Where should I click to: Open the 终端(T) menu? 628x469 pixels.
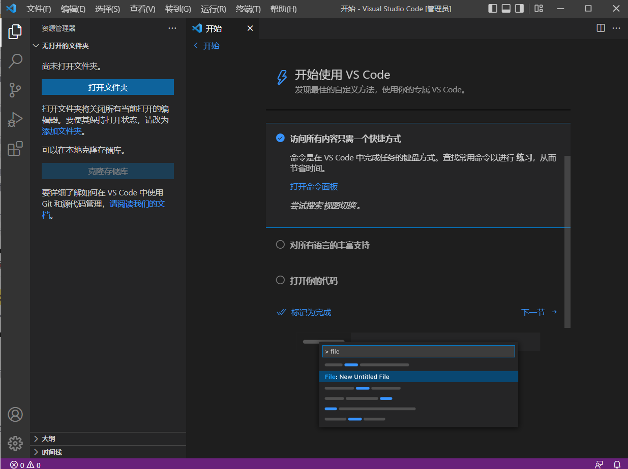(249, 9)
